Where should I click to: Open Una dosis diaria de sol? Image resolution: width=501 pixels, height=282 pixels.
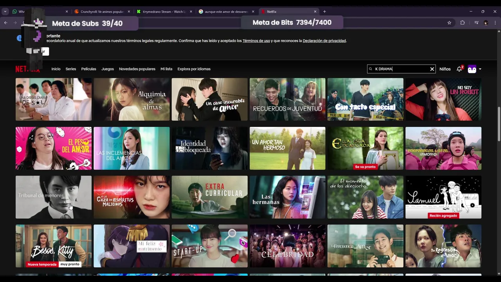pos(54,99)
